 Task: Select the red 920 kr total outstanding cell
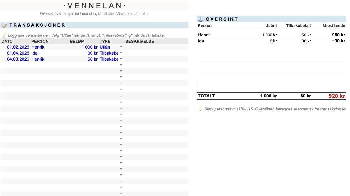(337, 96)
